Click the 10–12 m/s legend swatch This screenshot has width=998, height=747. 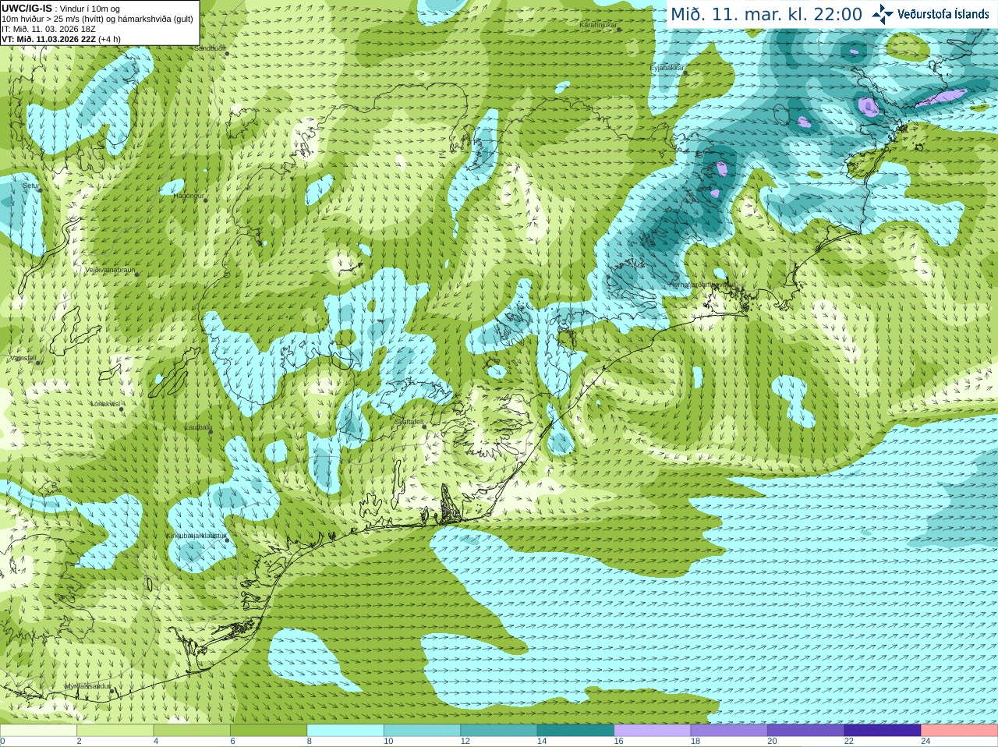[423, 731]
